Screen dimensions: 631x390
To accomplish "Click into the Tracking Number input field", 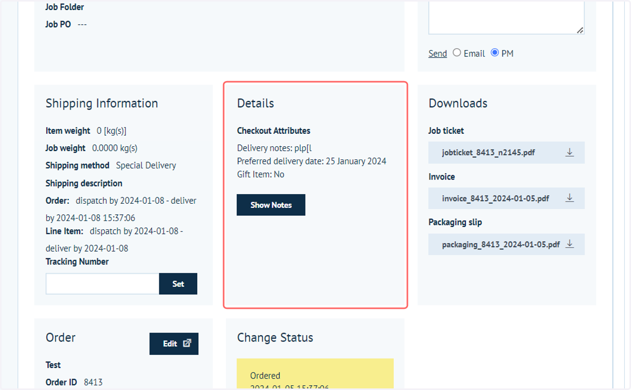I will coord(103,284).
